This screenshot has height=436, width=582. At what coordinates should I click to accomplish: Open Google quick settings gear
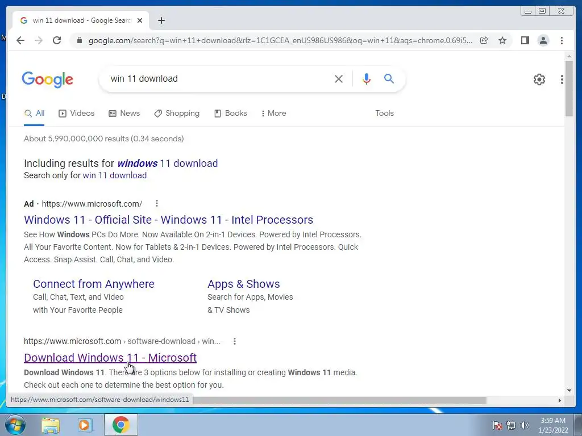point(539,79)
